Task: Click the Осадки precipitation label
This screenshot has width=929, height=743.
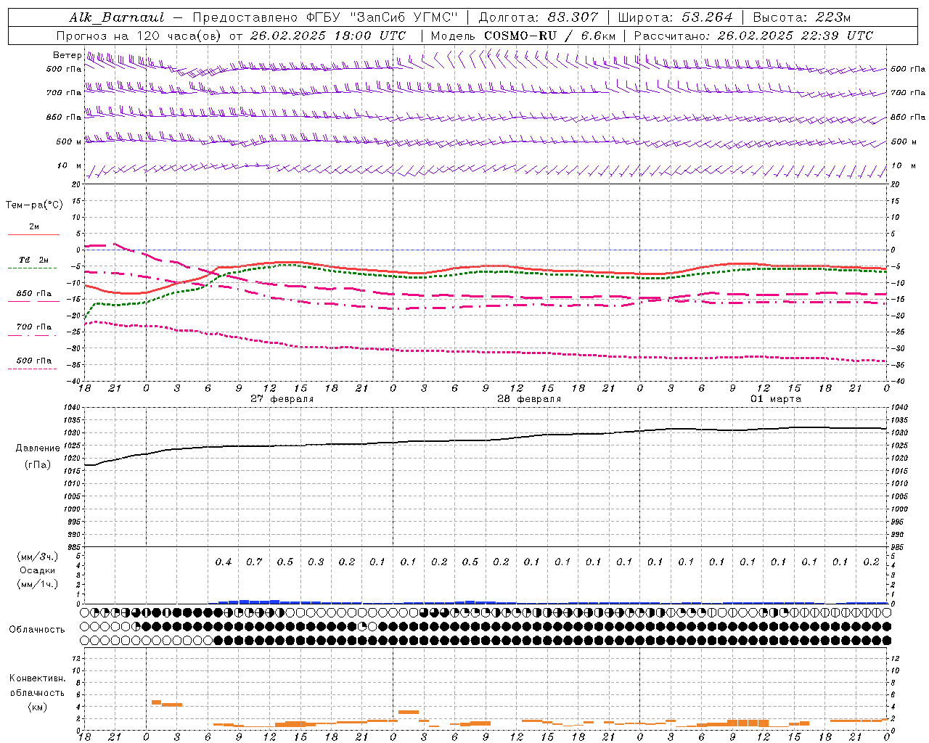Action: [38, 570]
